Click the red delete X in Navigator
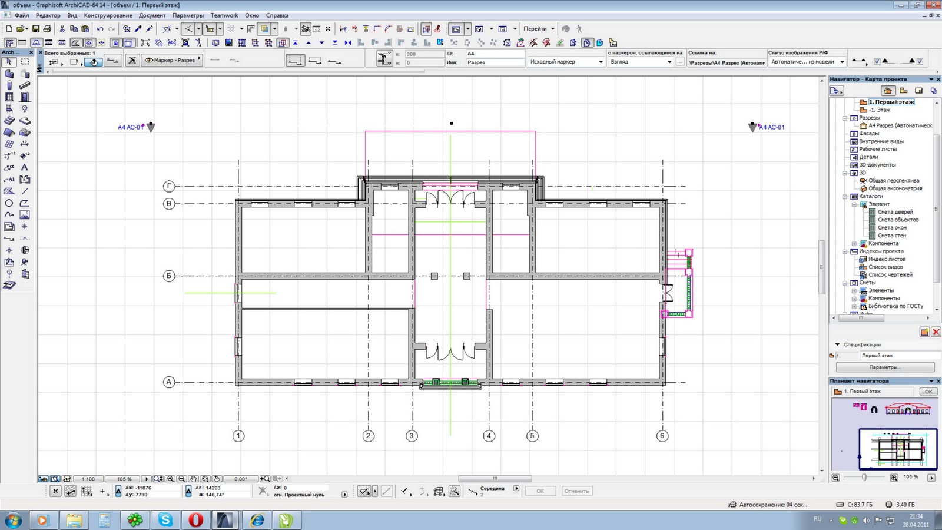Viewport: 942px width, 530px height. (x=936, y=332)
